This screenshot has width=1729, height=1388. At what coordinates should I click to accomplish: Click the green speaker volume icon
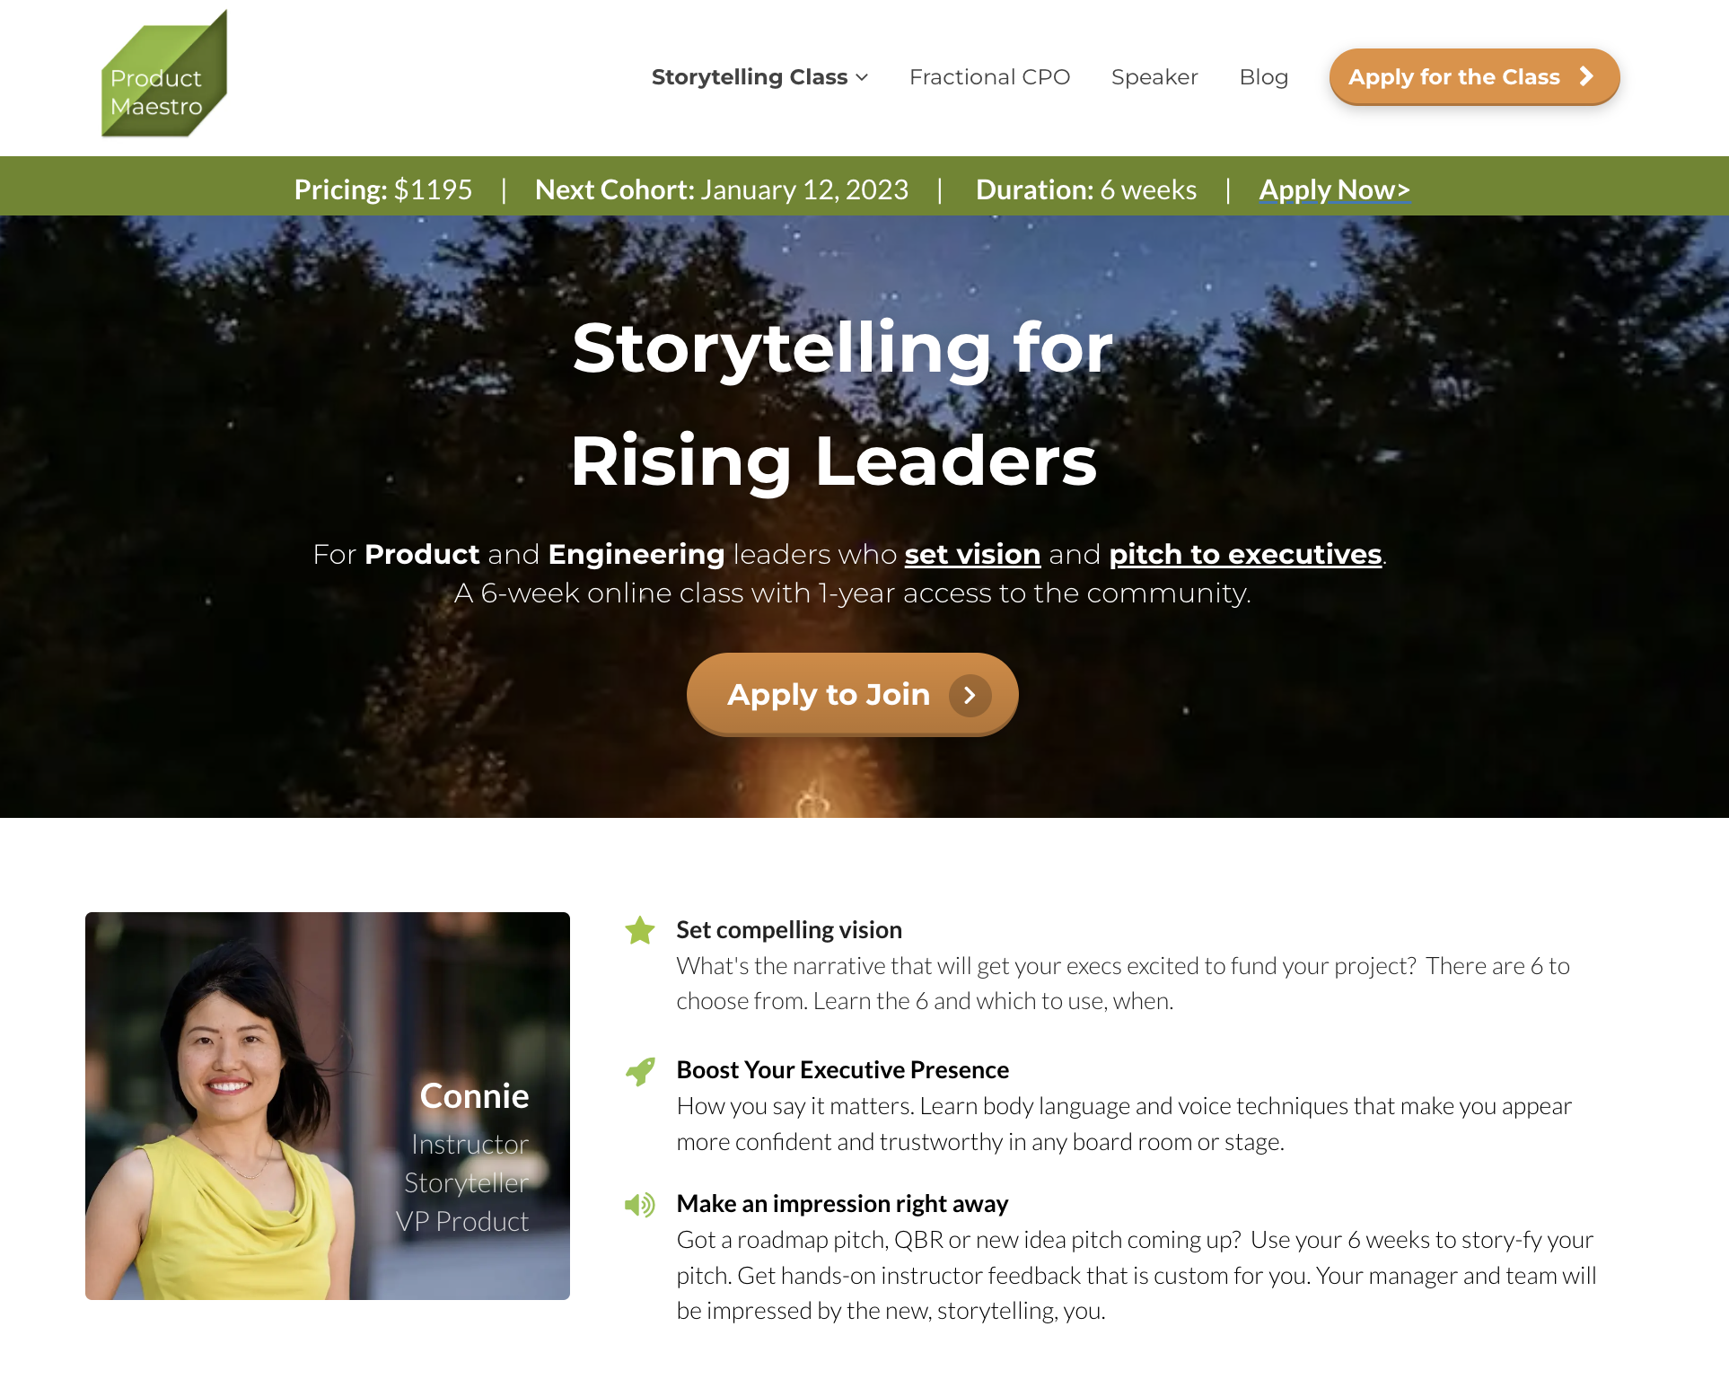640,1204
